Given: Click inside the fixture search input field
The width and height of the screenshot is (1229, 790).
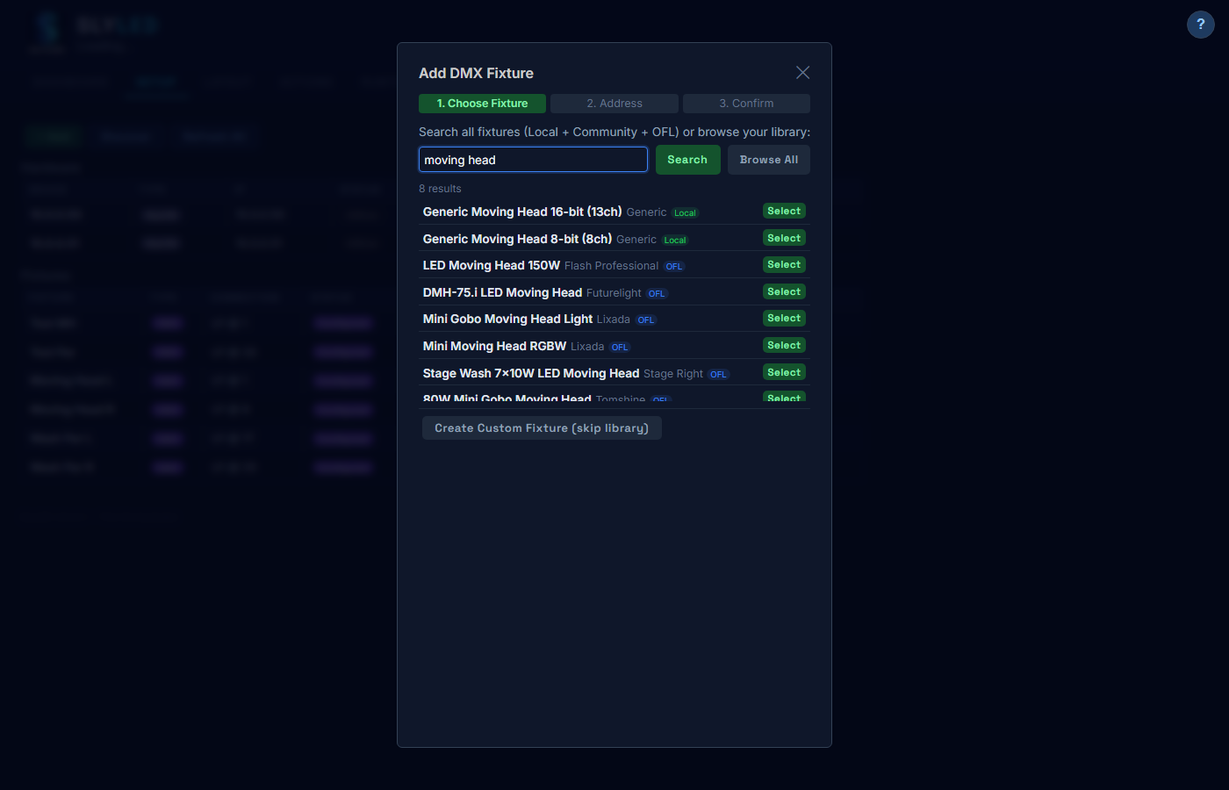Looking at the screenshot, I should pos(533,159).
